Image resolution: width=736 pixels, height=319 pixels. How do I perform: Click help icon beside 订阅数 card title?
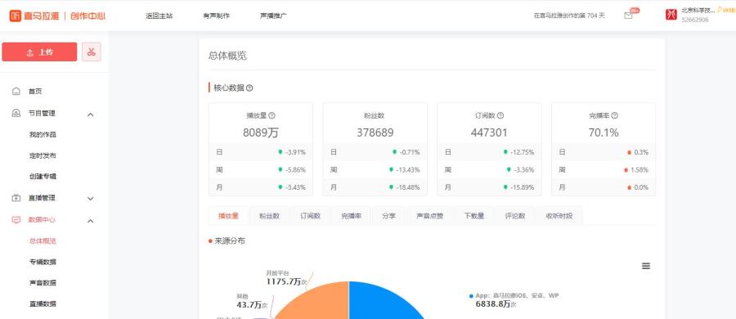[x=500, y=115]
